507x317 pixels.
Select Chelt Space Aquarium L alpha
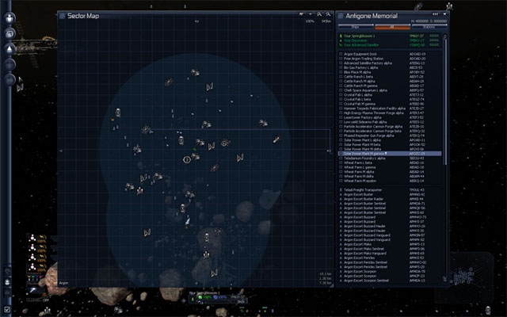390,90
